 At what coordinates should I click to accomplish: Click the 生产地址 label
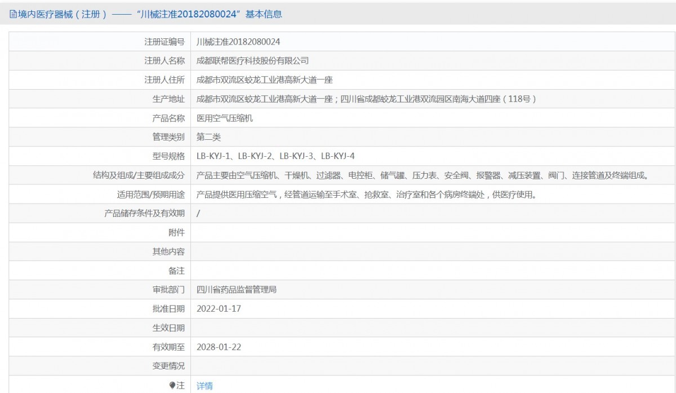click(169, 99)
